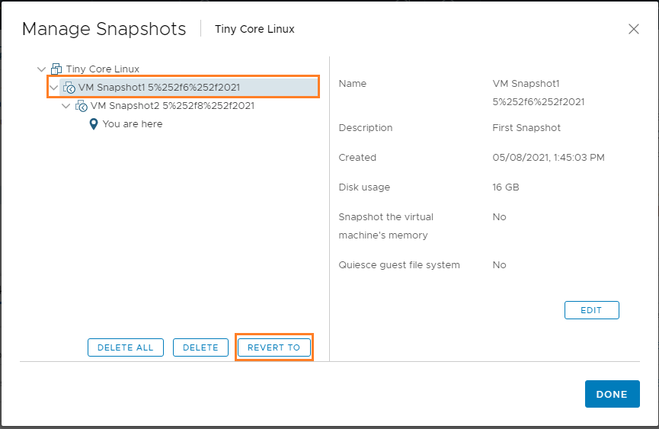Select VM Snapshot1 5%252f6%252f2021 in the tree

tap(159, 88)
